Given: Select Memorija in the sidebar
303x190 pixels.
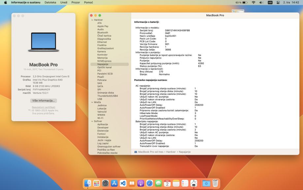Looking at the screenshot, I should coord(103,58).
